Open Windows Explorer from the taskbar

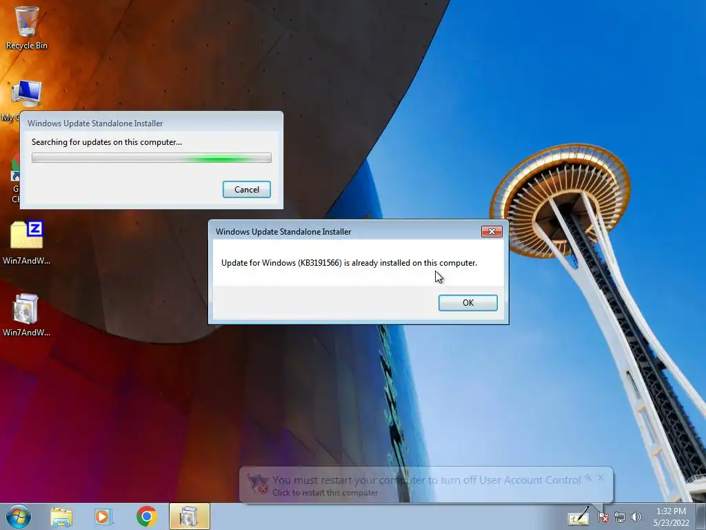tap(61, 517)
